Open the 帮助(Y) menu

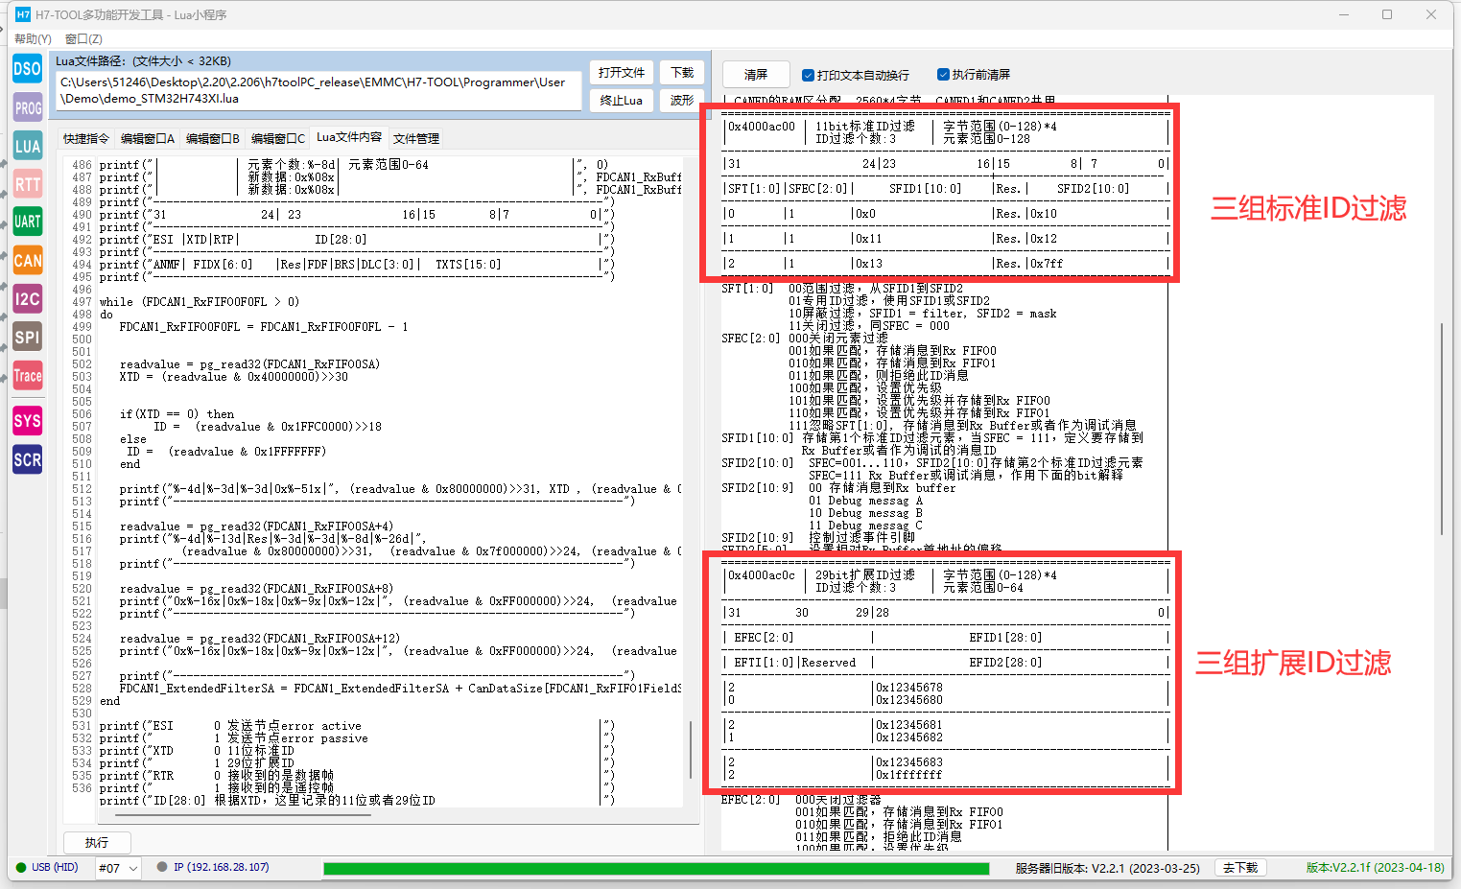[x=34, y=39]
